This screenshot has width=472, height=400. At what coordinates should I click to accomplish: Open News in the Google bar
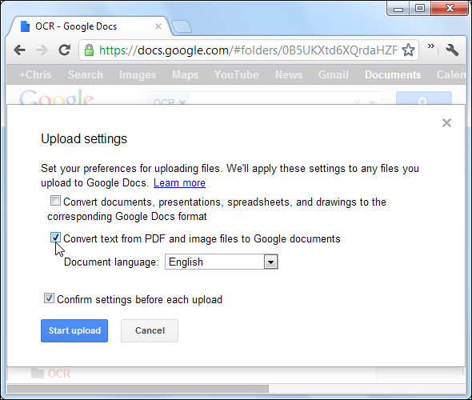pyautogui.click(x=289, y=74)
